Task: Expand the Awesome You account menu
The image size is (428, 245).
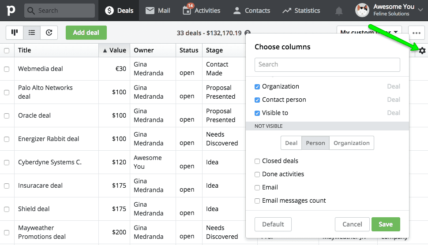Action: pos(420,10)
